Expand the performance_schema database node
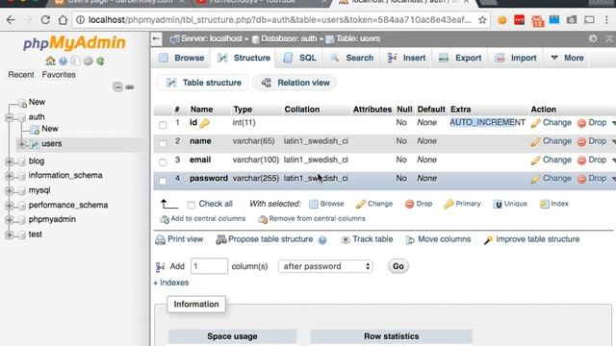 [10, 205]
